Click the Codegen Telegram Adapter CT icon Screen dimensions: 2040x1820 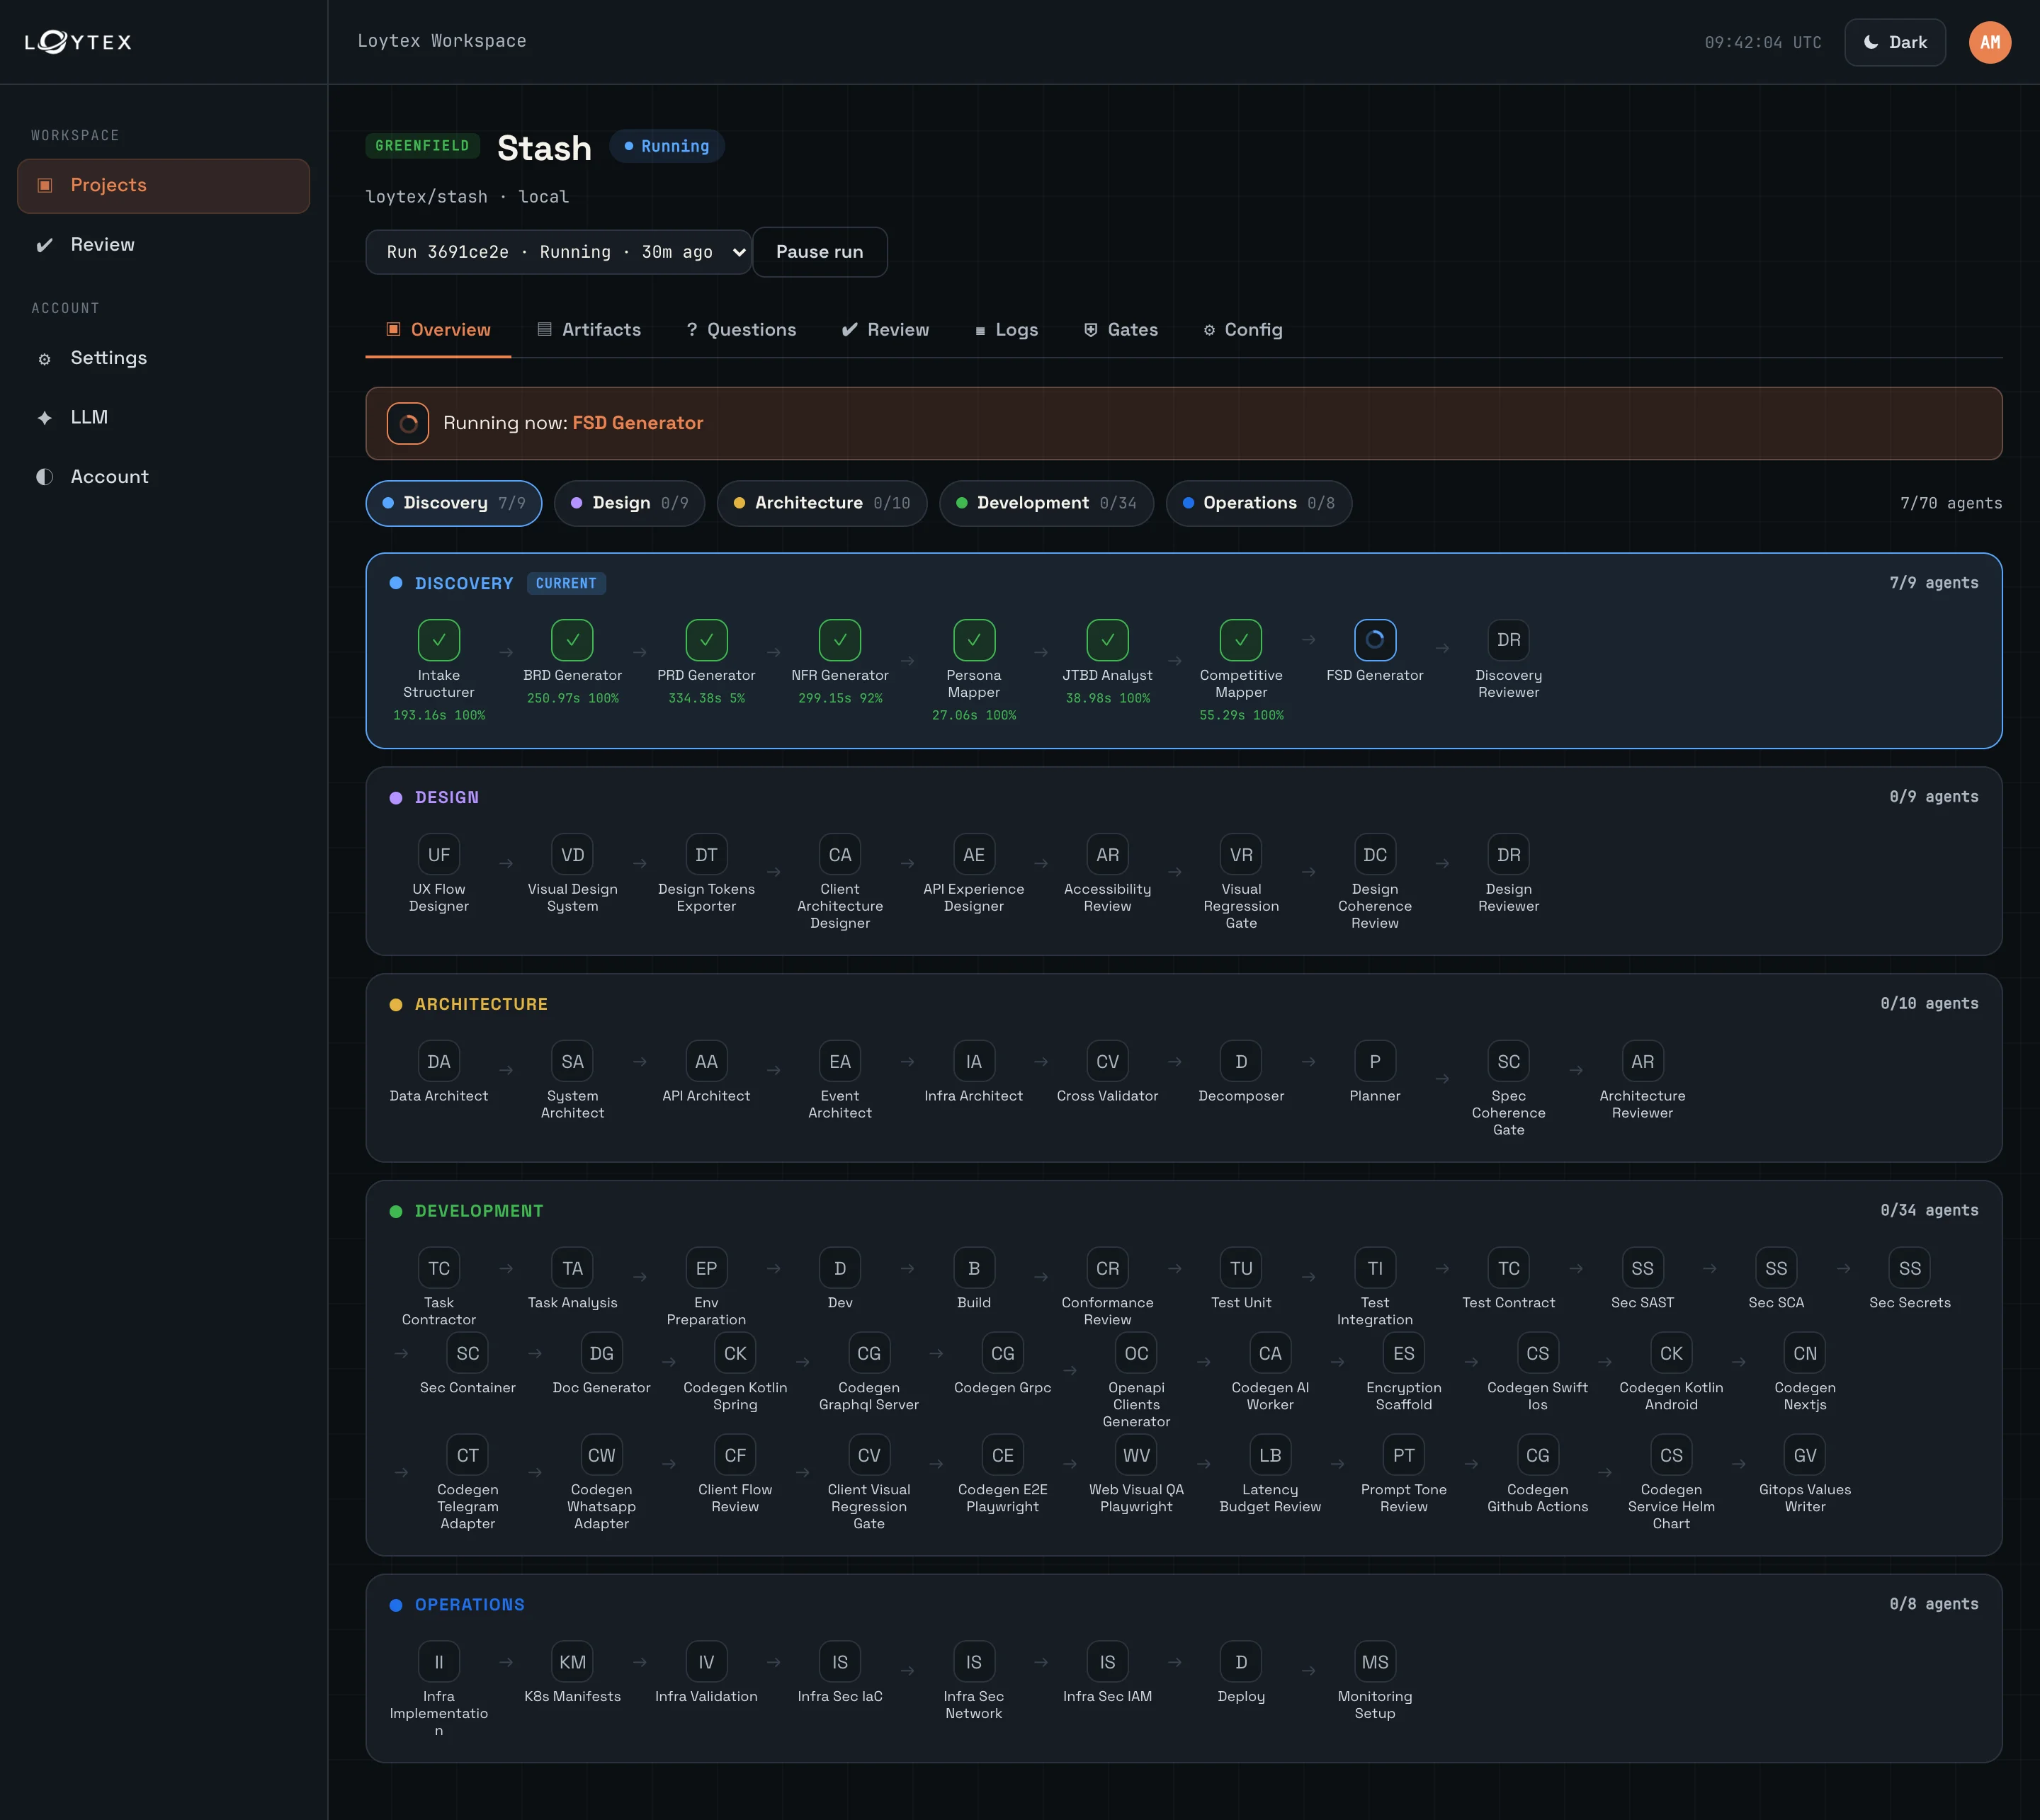[x=467, y=1455]
